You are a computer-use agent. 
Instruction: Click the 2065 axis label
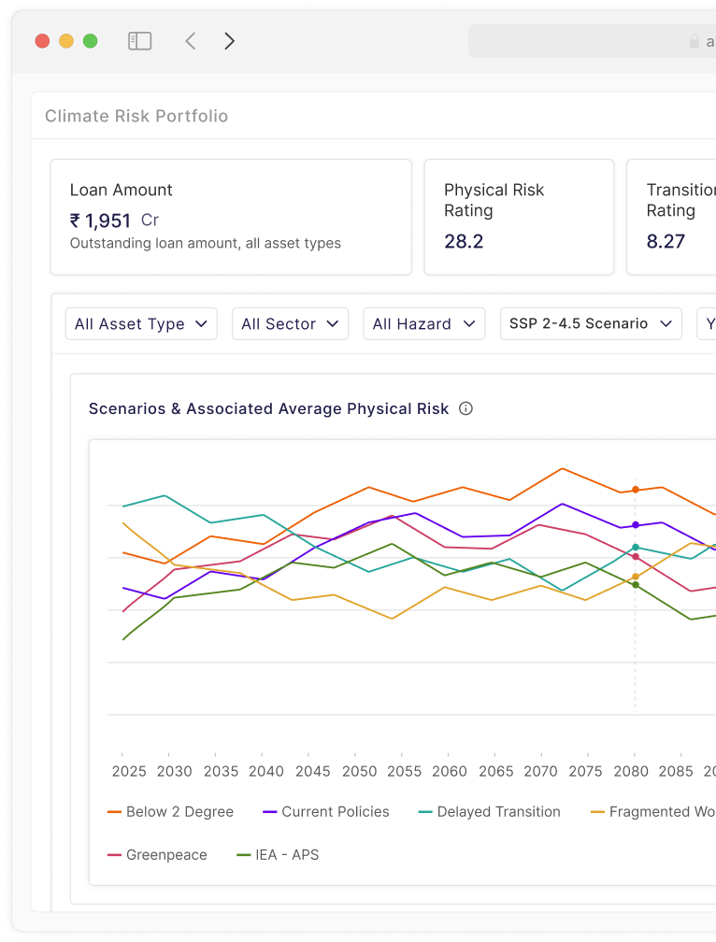click(496, 771)
